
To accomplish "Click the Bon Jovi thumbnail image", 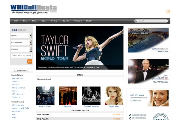I will [68, 96].
